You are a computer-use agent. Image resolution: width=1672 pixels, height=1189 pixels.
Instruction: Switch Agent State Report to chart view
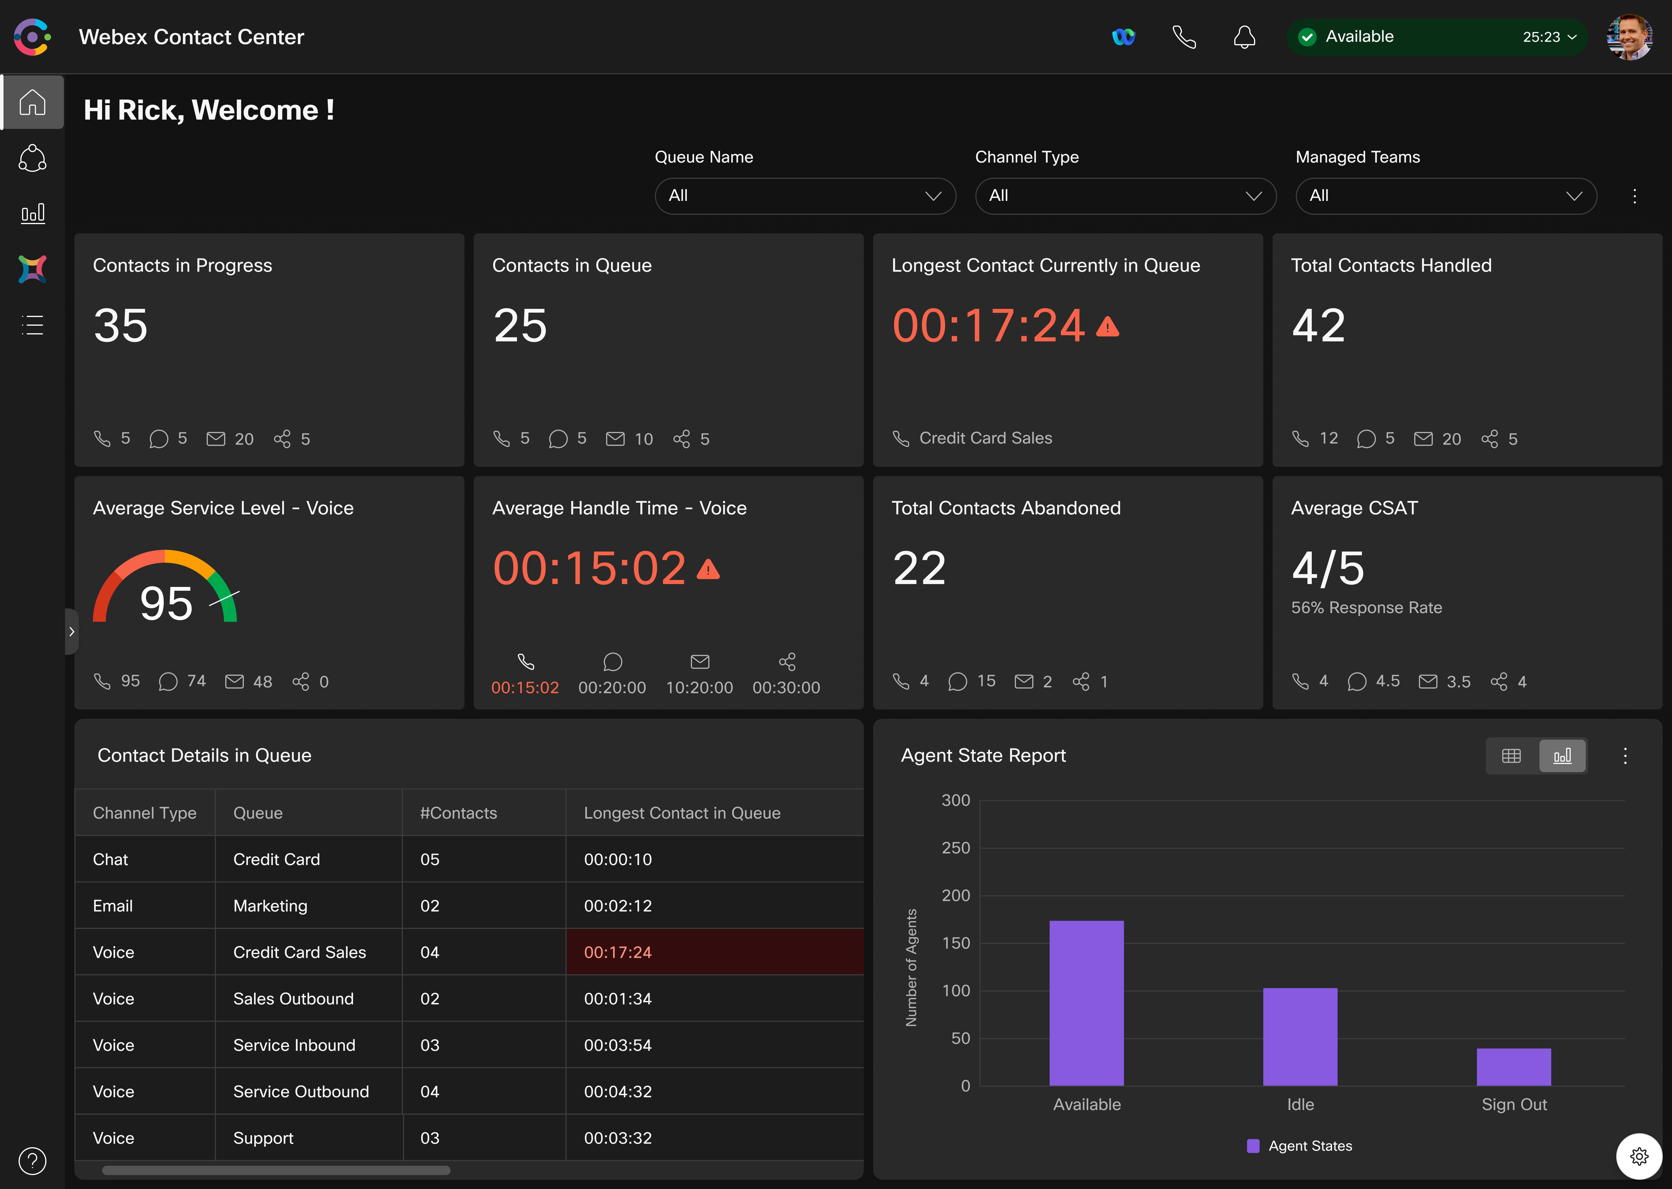(1562, 756)
